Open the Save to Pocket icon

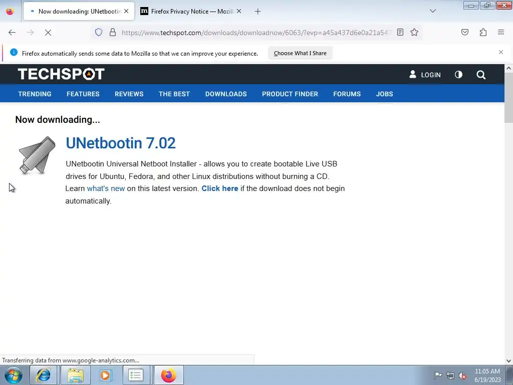(x=464, y=32)
